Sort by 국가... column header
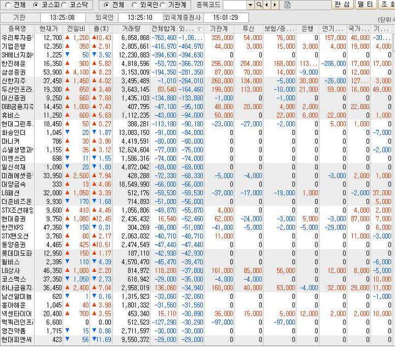 click(x=359, y=29)
